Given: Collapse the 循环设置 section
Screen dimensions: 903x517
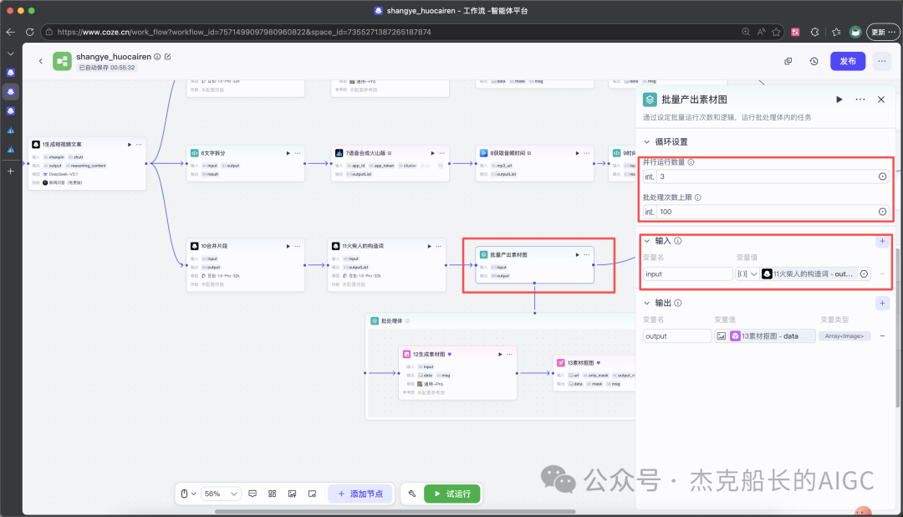Looking at the screenshot, I should [x=646, y=141].
